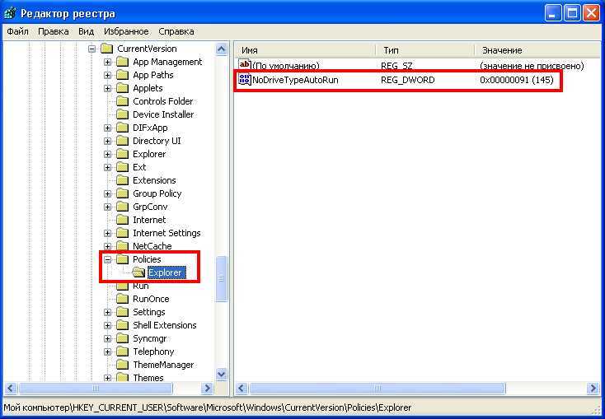Click the values pane horizontal scrollbar thumb
This screenshot has height=419, width=605.
(x=378, y=388)
